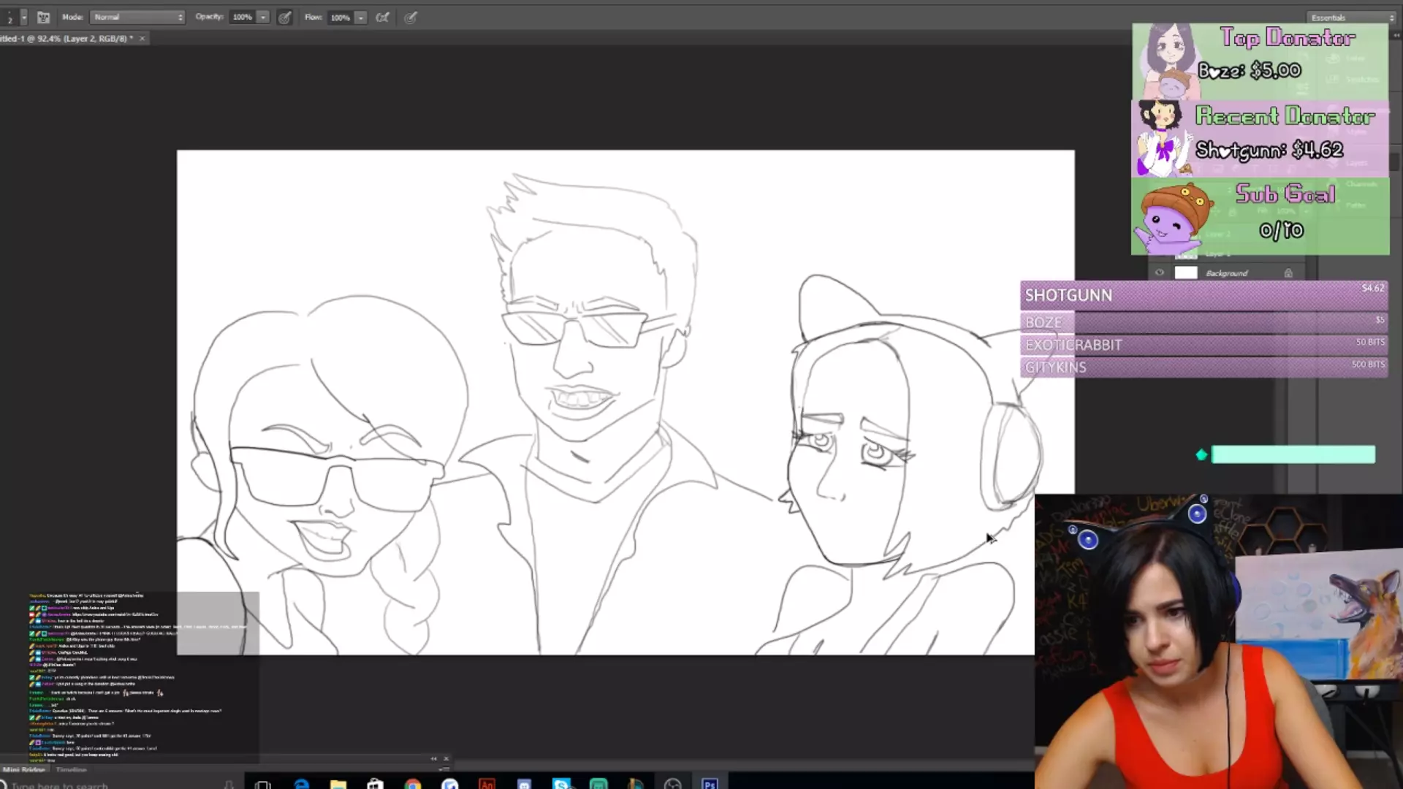Select the Background layer thumbnail

point(1186,273)
